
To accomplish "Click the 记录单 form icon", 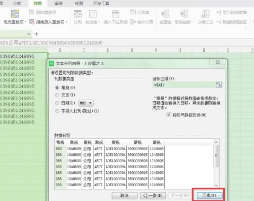I will pyautogui.click(x=133, y=12).
